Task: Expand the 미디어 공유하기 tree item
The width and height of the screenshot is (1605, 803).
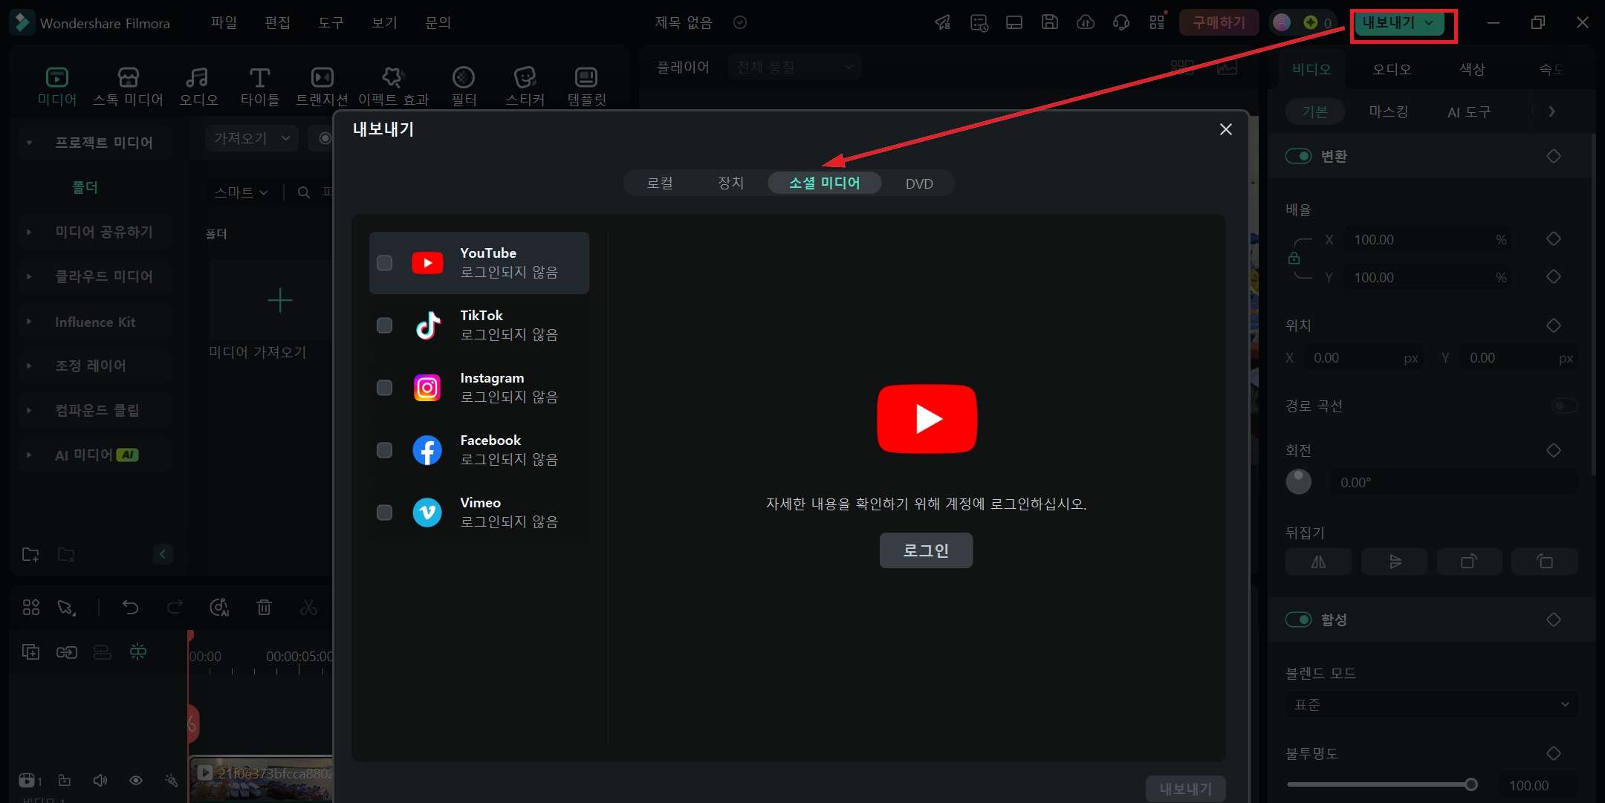Action: (x=29, y=232)
